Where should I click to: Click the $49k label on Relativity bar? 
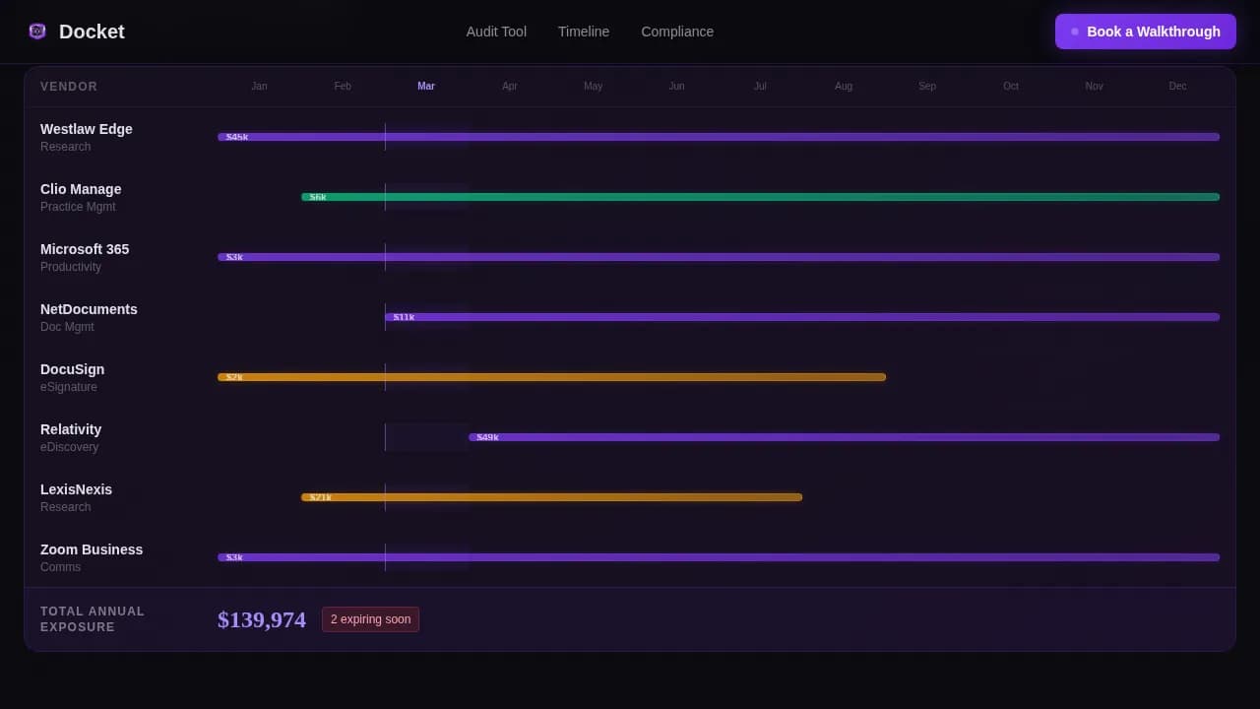487,437
